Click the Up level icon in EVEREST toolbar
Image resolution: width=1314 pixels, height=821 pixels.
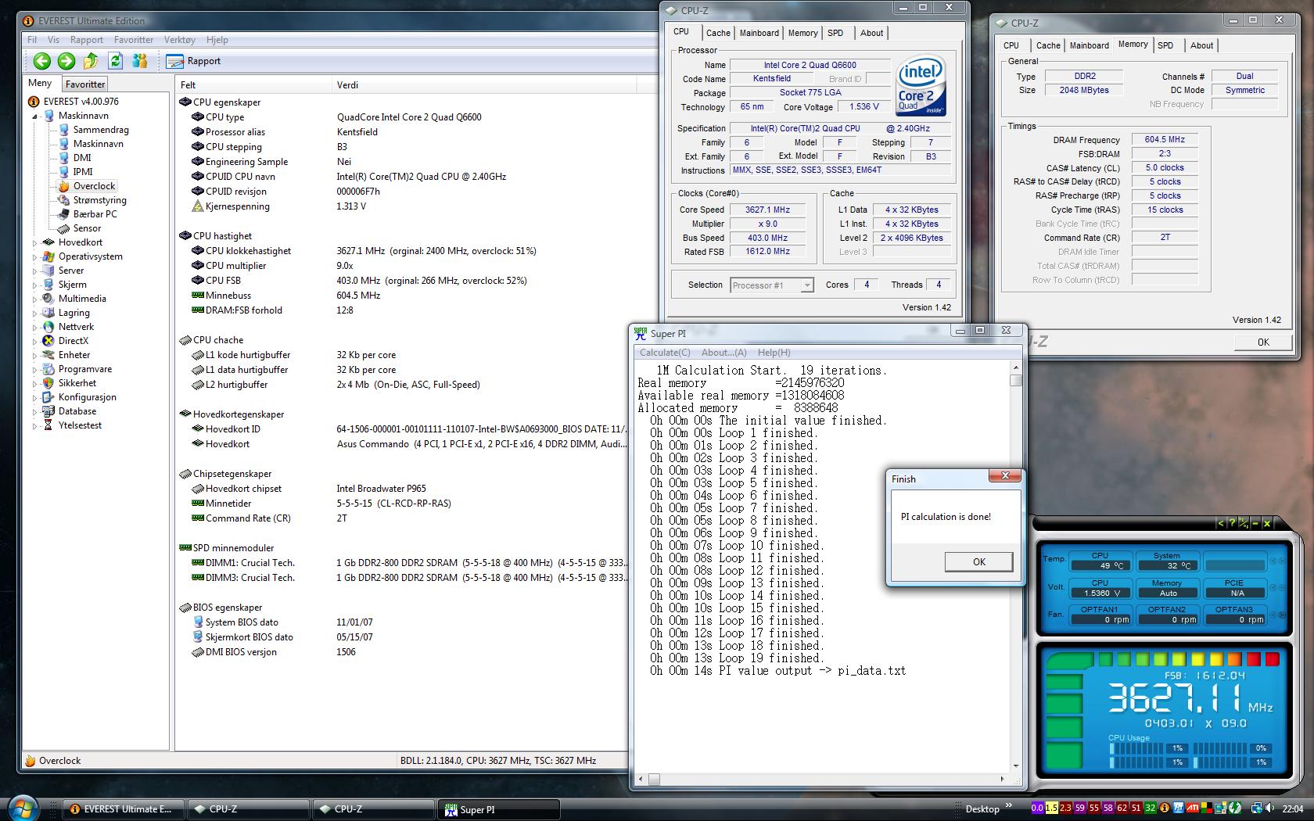[91, 61]
